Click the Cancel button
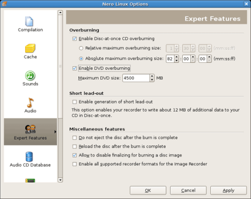Screen dimensions: 251x199 click(188, 190)
